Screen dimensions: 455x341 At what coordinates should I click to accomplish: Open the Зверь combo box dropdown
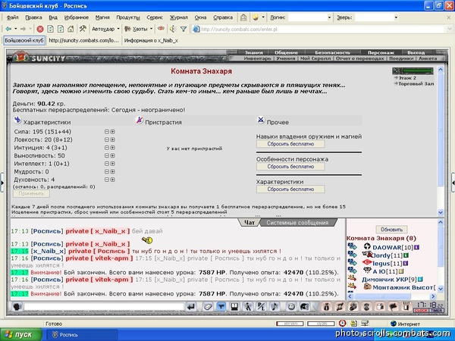tap(396, 17)
